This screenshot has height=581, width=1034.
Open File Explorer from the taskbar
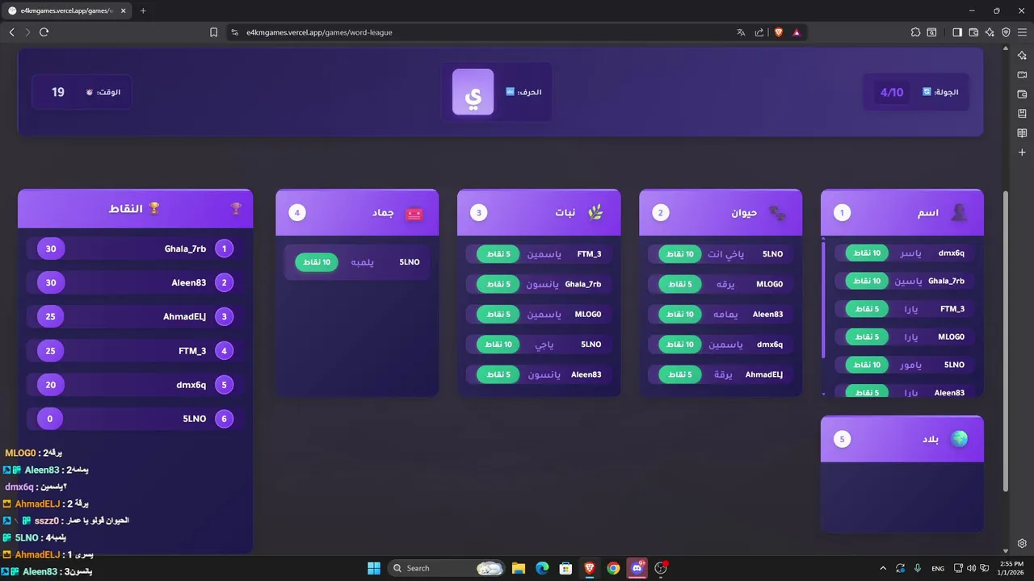tap(519, 568)
